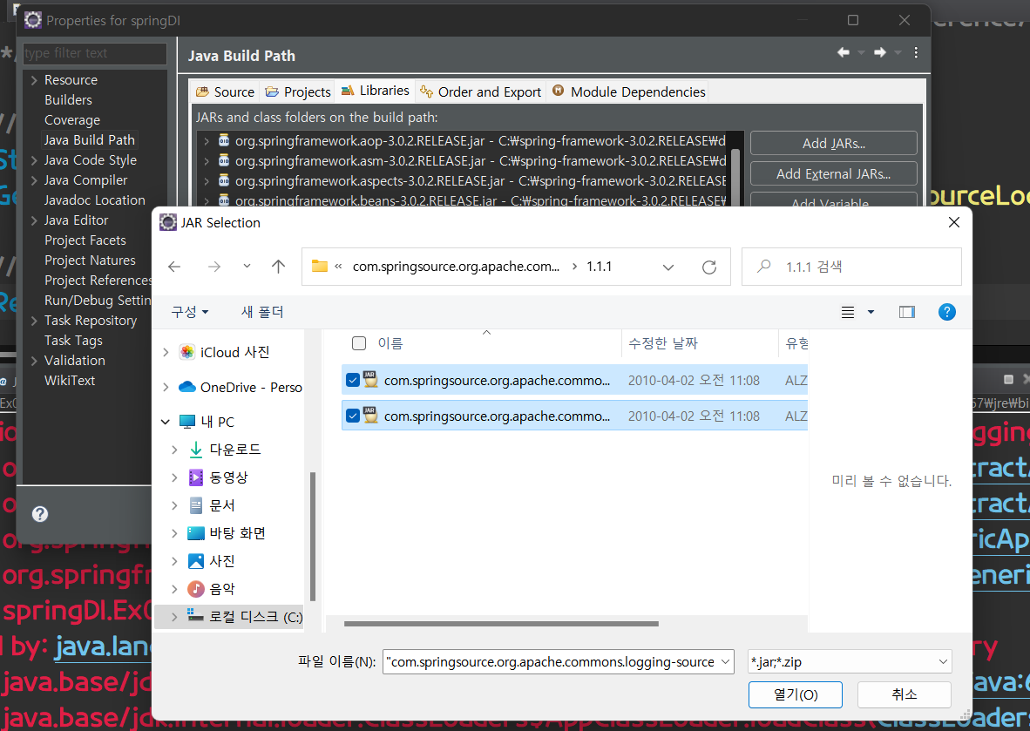Select Project Facets in Properties tree
Image resolution: width=1030 pixels, height=731 pixels.
click(85, 240)
